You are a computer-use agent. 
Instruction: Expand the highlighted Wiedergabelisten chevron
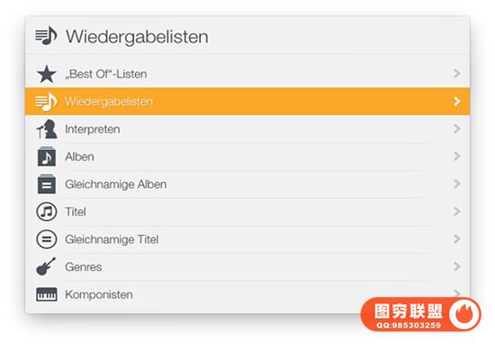pyautogui.click(x=457, y=101)
